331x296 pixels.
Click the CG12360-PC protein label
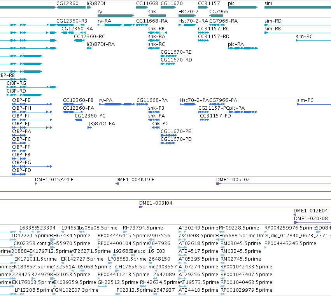(x=90, y=116)
